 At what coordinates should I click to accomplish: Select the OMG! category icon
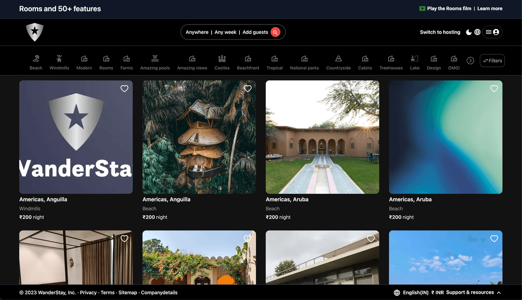pos(454,59)
